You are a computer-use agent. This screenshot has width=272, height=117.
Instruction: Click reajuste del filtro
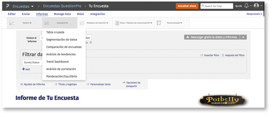pyautogui.click(x=233, y=55)
